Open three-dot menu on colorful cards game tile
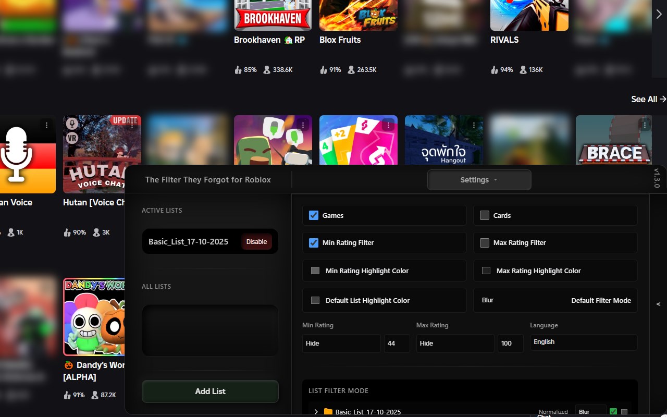The height and width of the screenshot is (417, 667). click(389, 125)
